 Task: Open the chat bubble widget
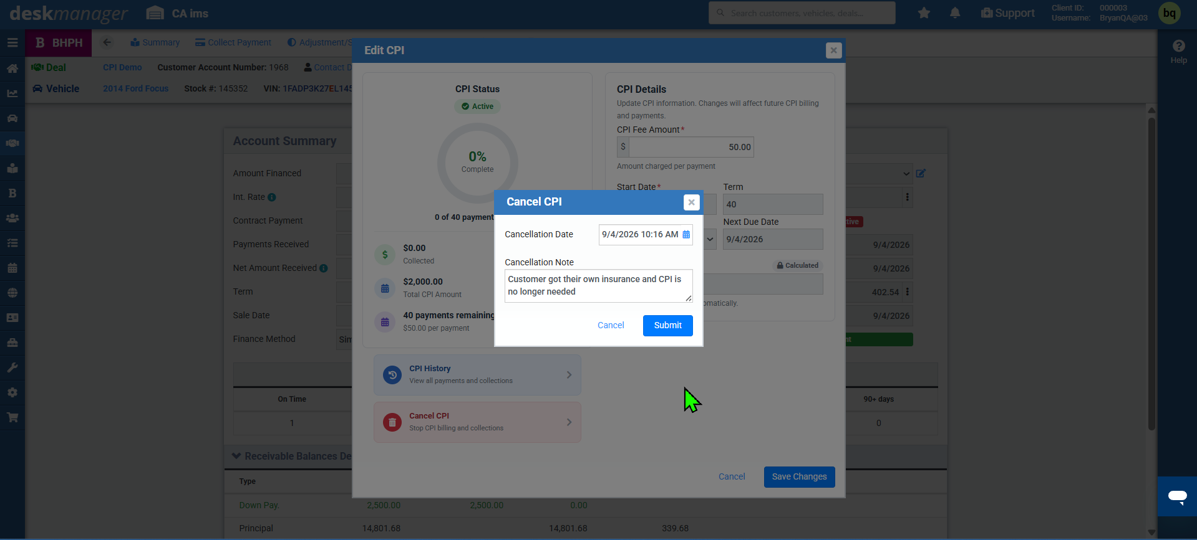click(1178, 496)
